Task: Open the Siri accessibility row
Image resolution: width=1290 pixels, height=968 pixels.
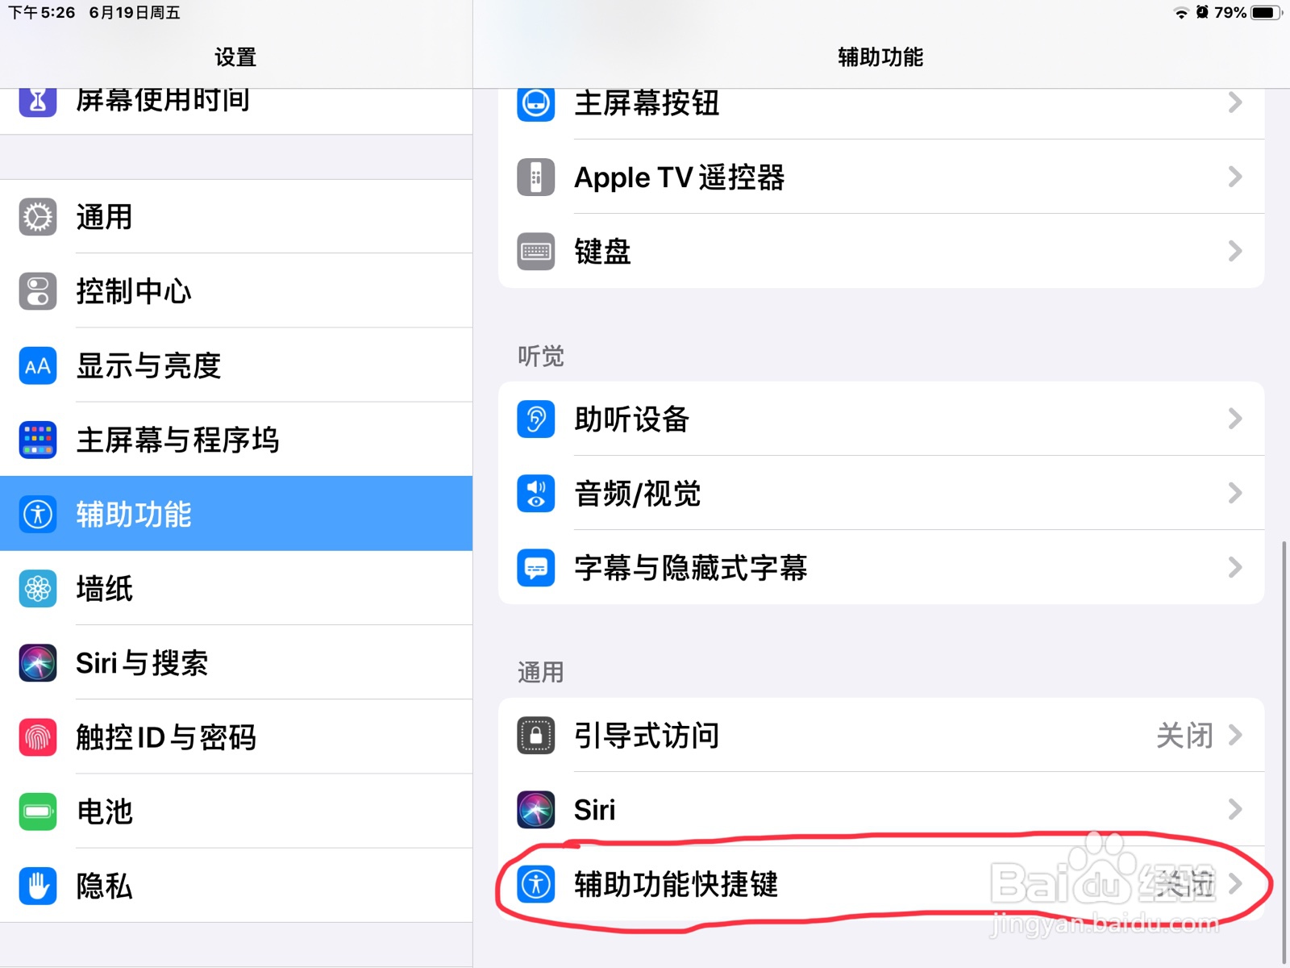Action: click(881, 809)
